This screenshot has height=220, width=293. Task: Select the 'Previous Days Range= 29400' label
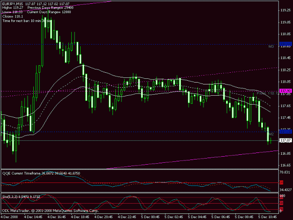tap(51, 8)
